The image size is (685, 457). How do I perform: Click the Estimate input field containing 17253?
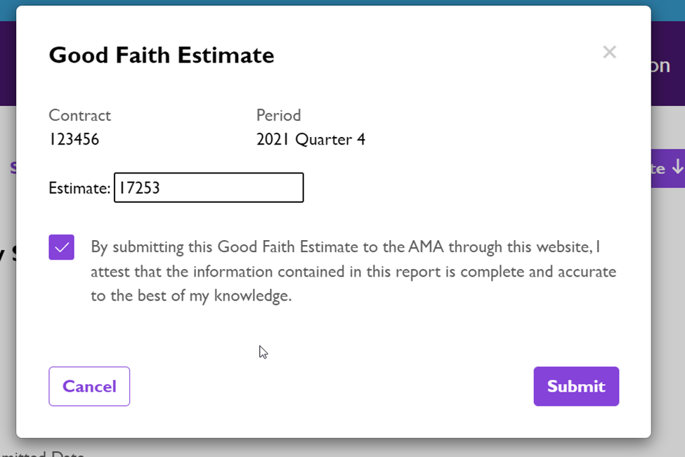click(209, 187)
